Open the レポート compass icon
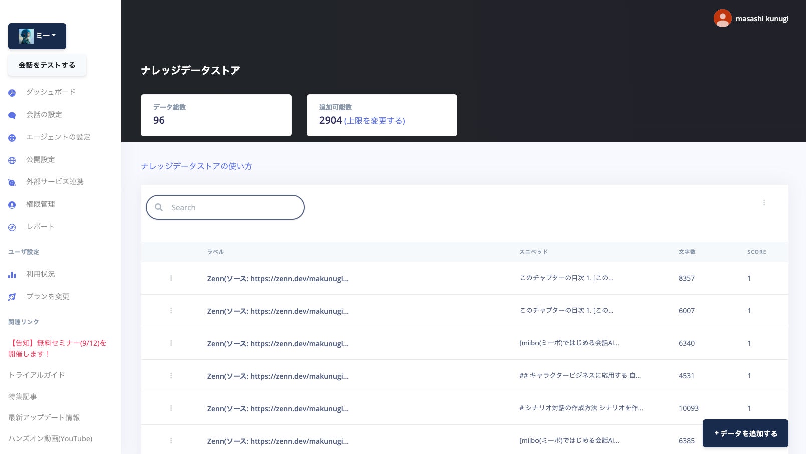This screenshot has width=806, height=454. pos(12,227)
